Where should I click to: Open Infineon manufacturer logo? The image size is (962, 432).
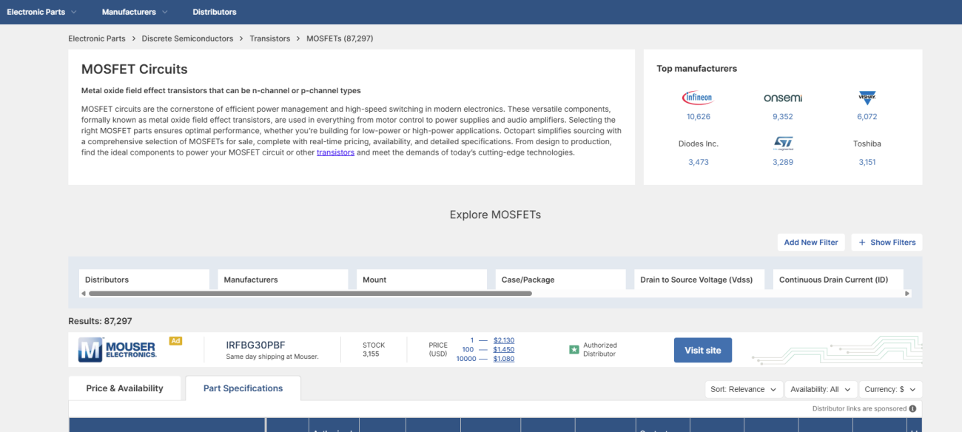pos(698,98)
